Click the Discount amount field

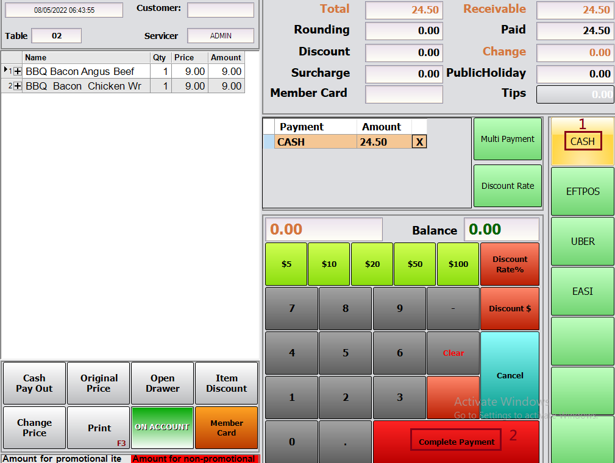click(404, 52)
